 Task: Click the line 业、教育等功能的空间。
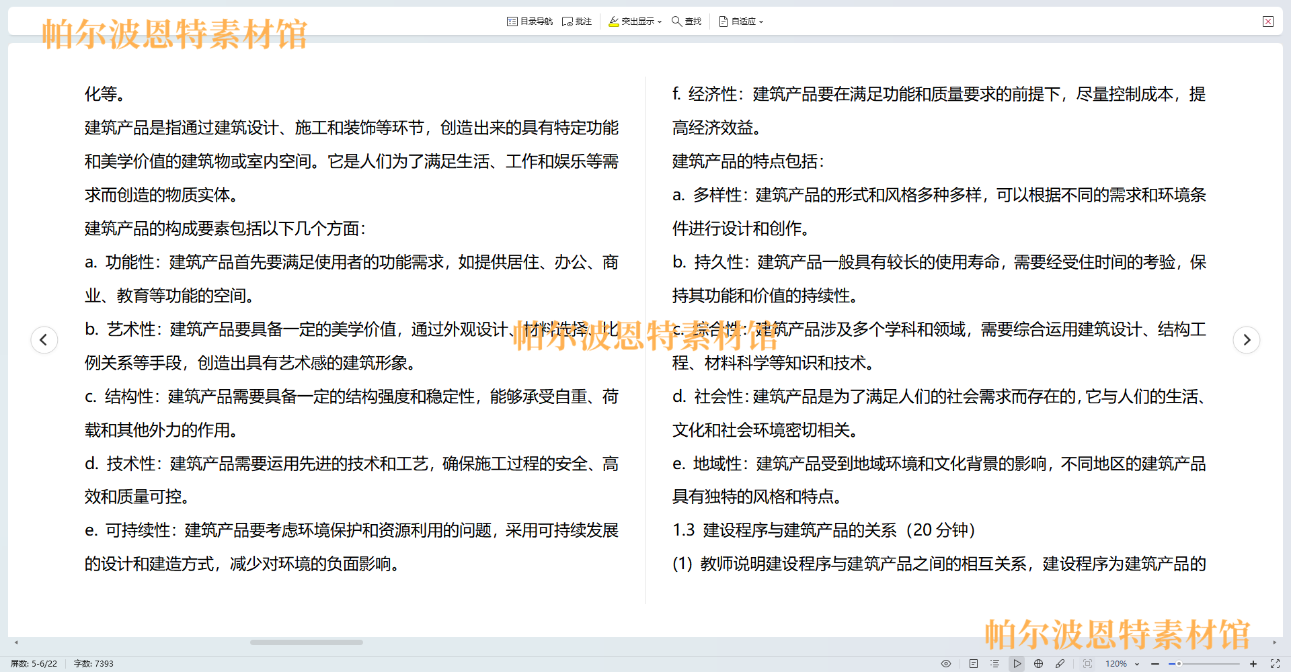point(169,296)
